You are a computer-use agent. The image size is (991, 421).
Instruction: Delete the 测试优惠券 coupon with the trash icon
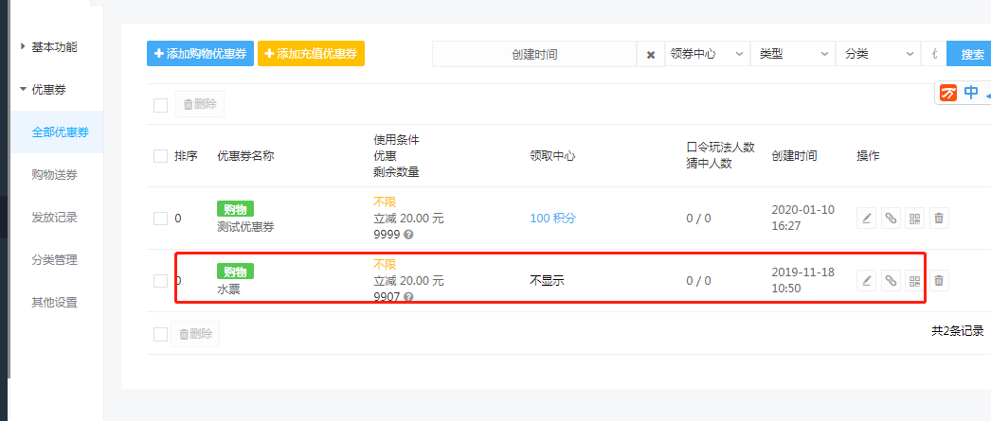click(x=939, y=219)
